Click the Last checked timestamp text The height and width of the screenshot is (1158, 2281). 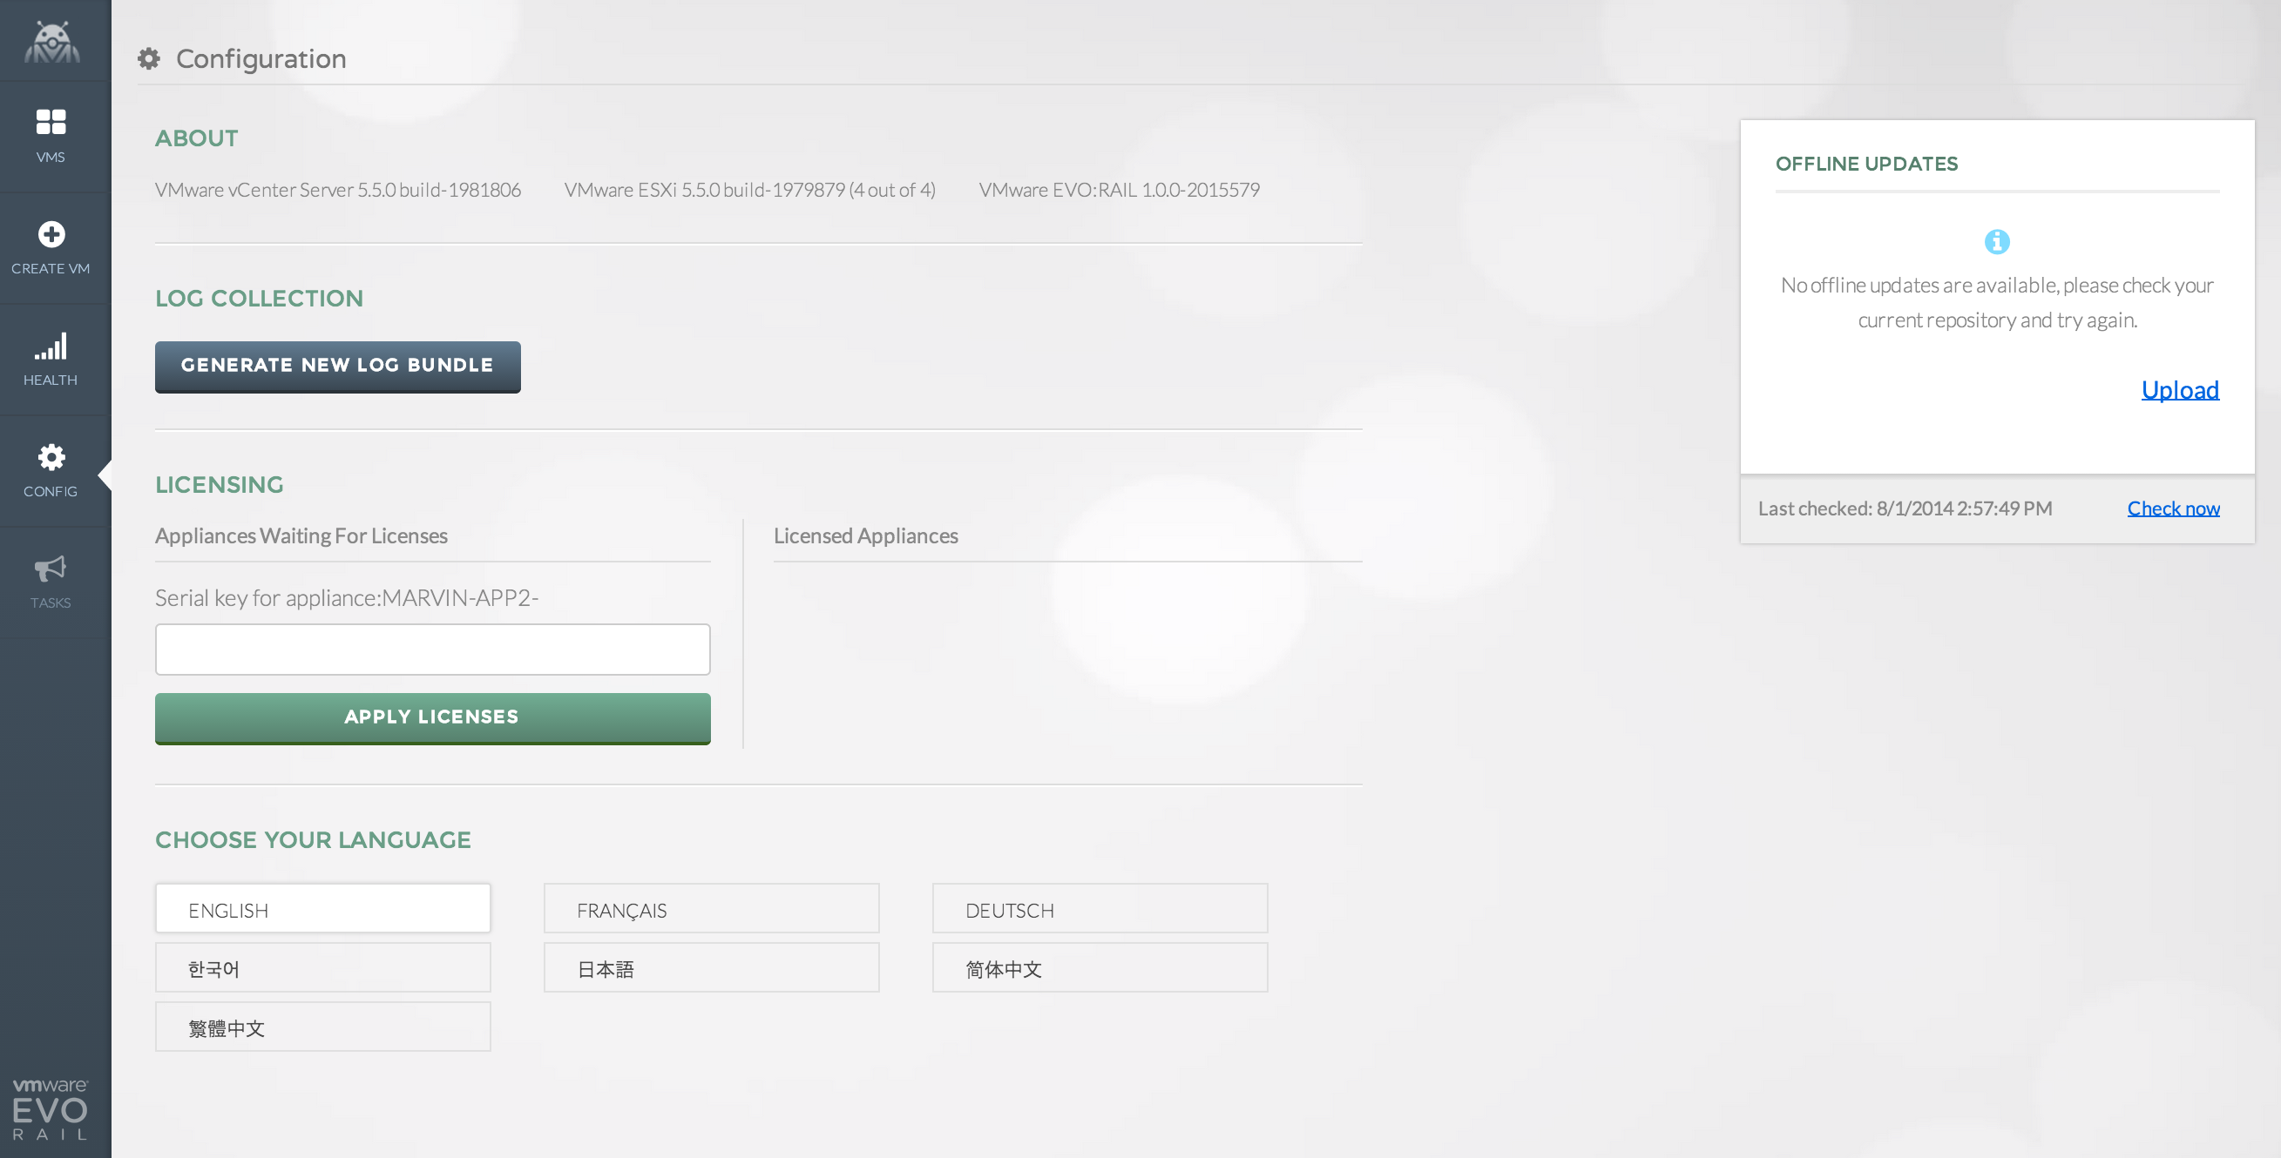click(1904, 508)
